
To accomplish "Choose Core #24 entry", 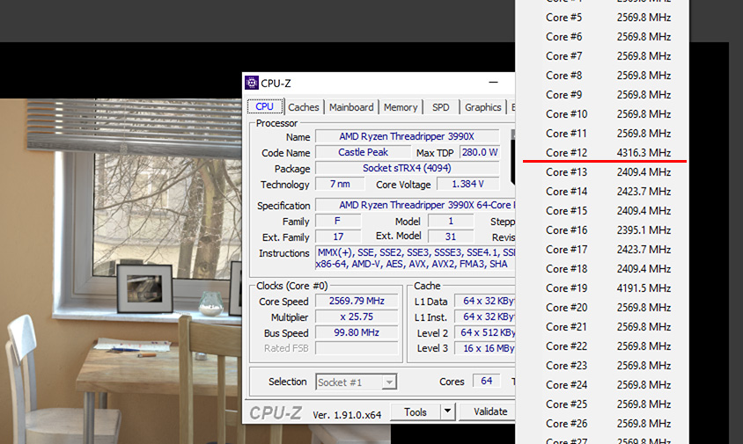I will coord(602,386).
